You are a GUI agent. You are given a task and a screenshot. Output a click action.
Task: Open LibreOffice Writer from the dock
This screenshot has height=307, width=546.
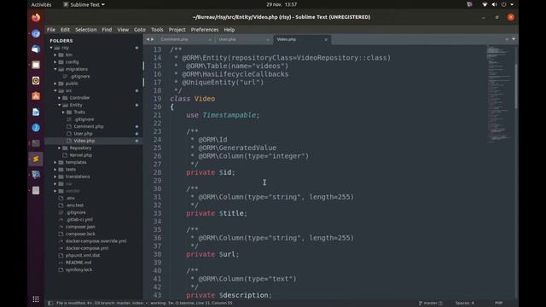pyautogui.click(x=36, y=112)
